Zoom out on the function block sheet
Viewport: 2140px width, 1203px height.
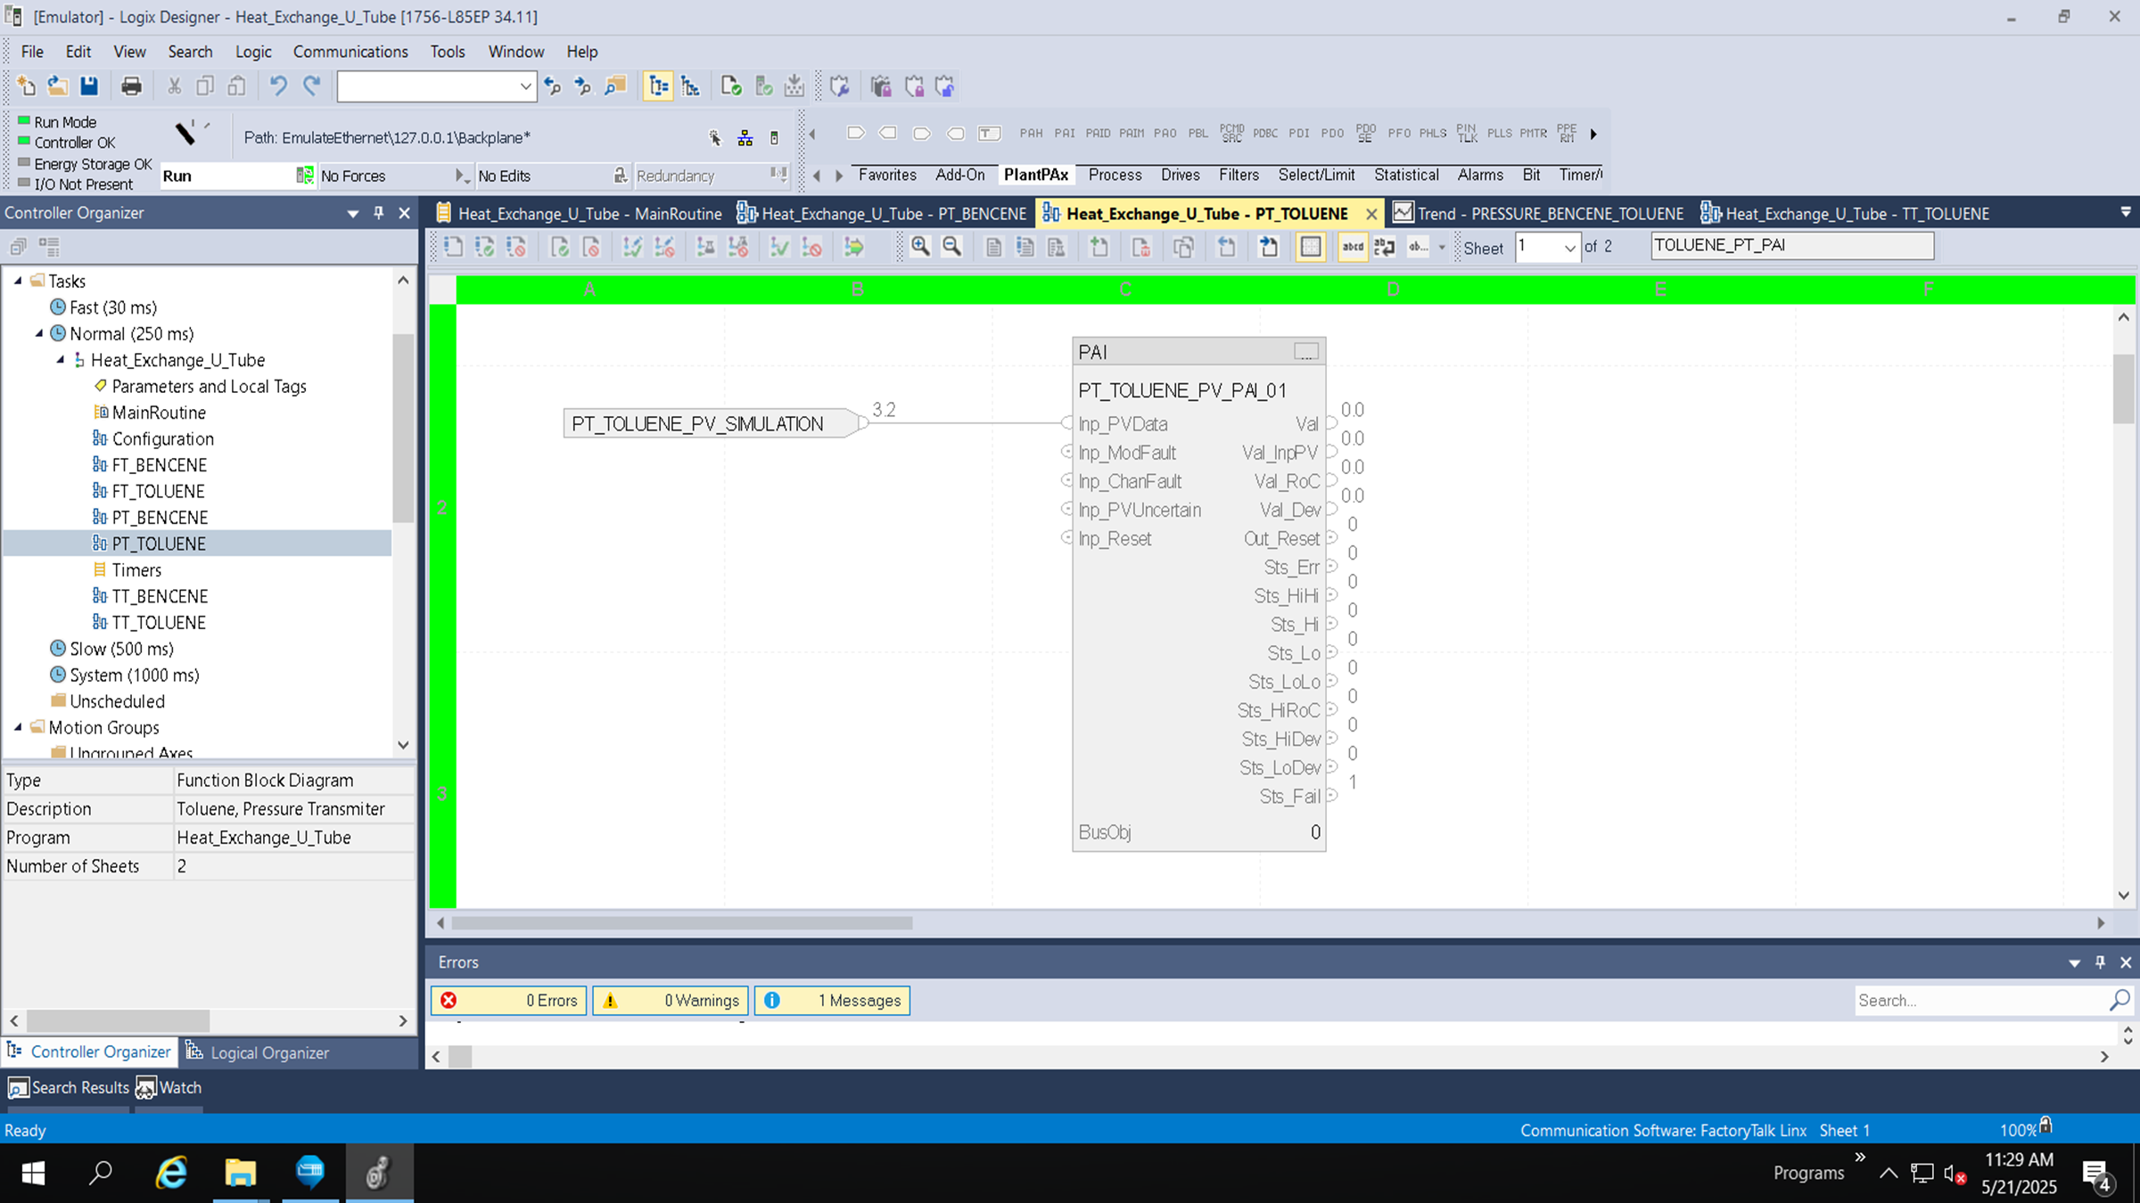tap(951, 247)
